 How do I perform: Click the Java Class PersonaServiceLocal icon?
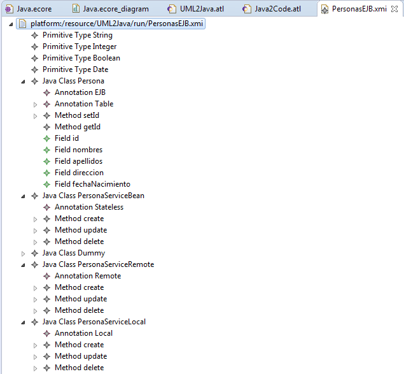click(34, 322)
